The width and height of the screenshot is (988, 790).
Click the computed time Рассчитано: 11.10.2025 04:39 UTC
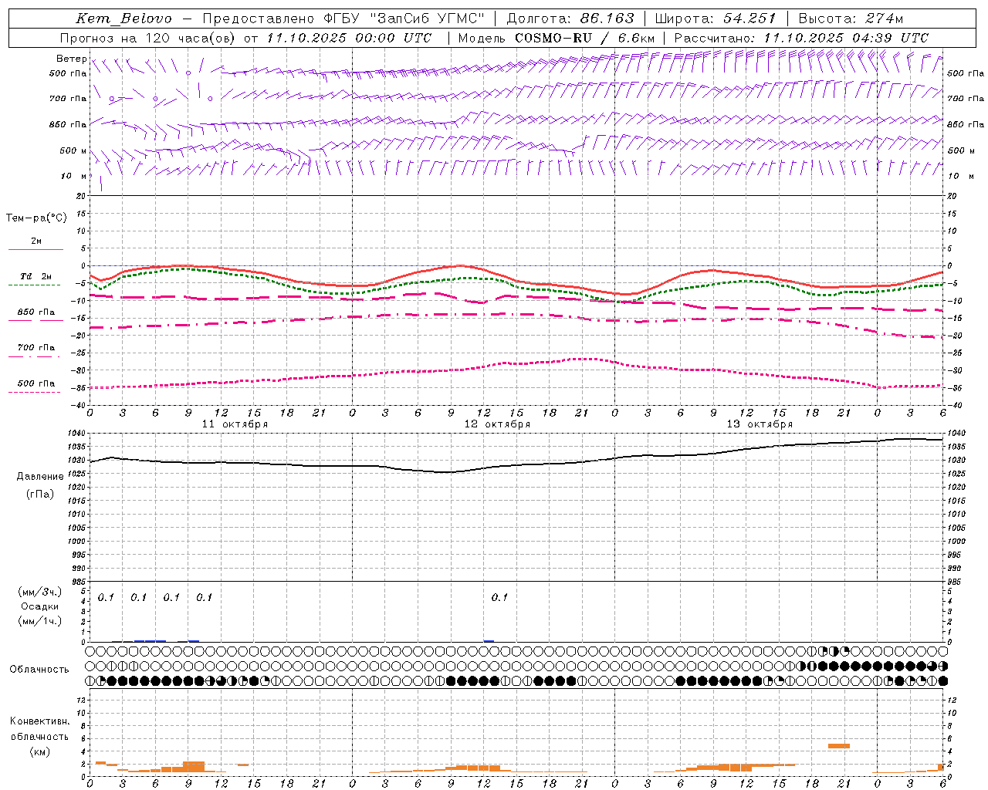pos(801,38)
